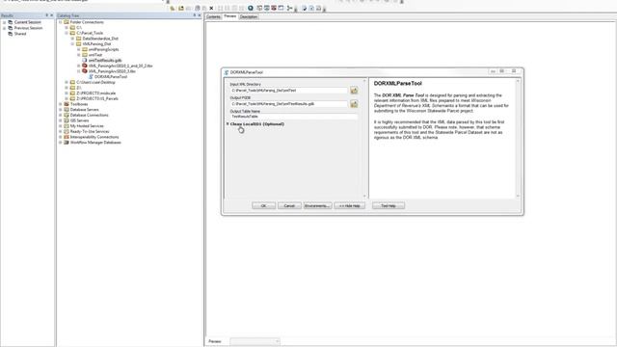Browse for Input XML Directory folder icon
The image size is (617, 347).
pyautogui.click(x=354, y=91)
